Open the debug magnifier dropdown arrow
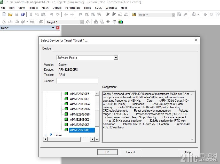This screenshot has height=164, width=220. pyautogui.click(x=198, y=14)
